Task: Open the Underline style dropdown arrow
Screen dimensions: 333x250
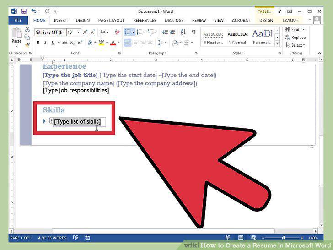Action: (59, 43)
